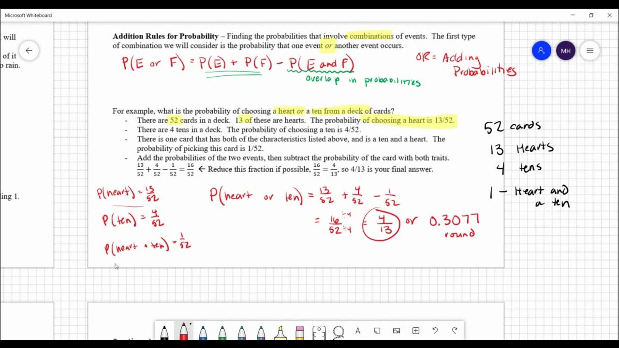This screenshot has height=348, width=619.
Task: Redo the last undone action
Action: (454, 331)
